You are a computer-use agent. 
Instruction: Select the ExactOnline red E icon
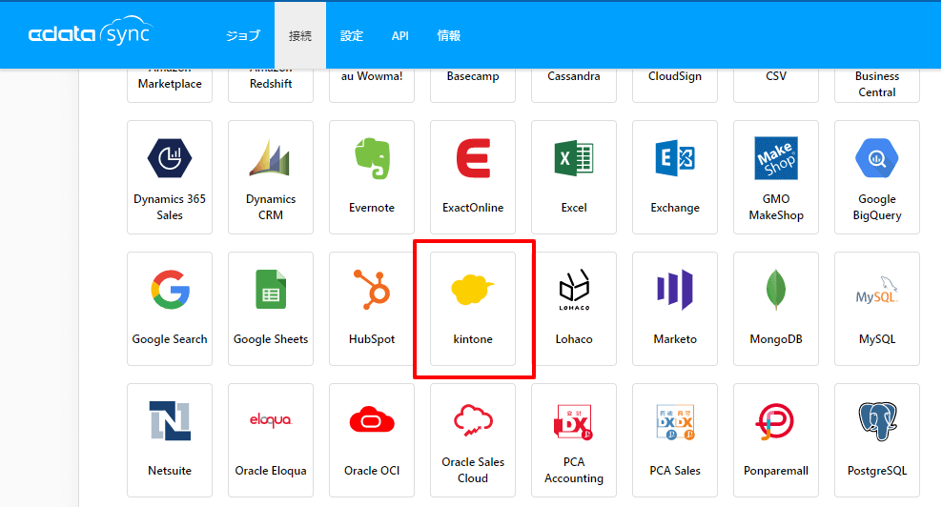473,158
